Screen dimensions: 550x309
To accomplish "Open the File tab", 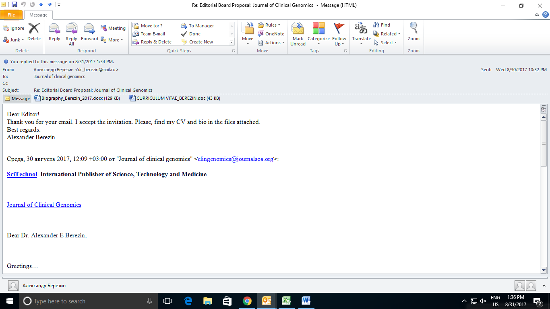I will coord(11,15).
